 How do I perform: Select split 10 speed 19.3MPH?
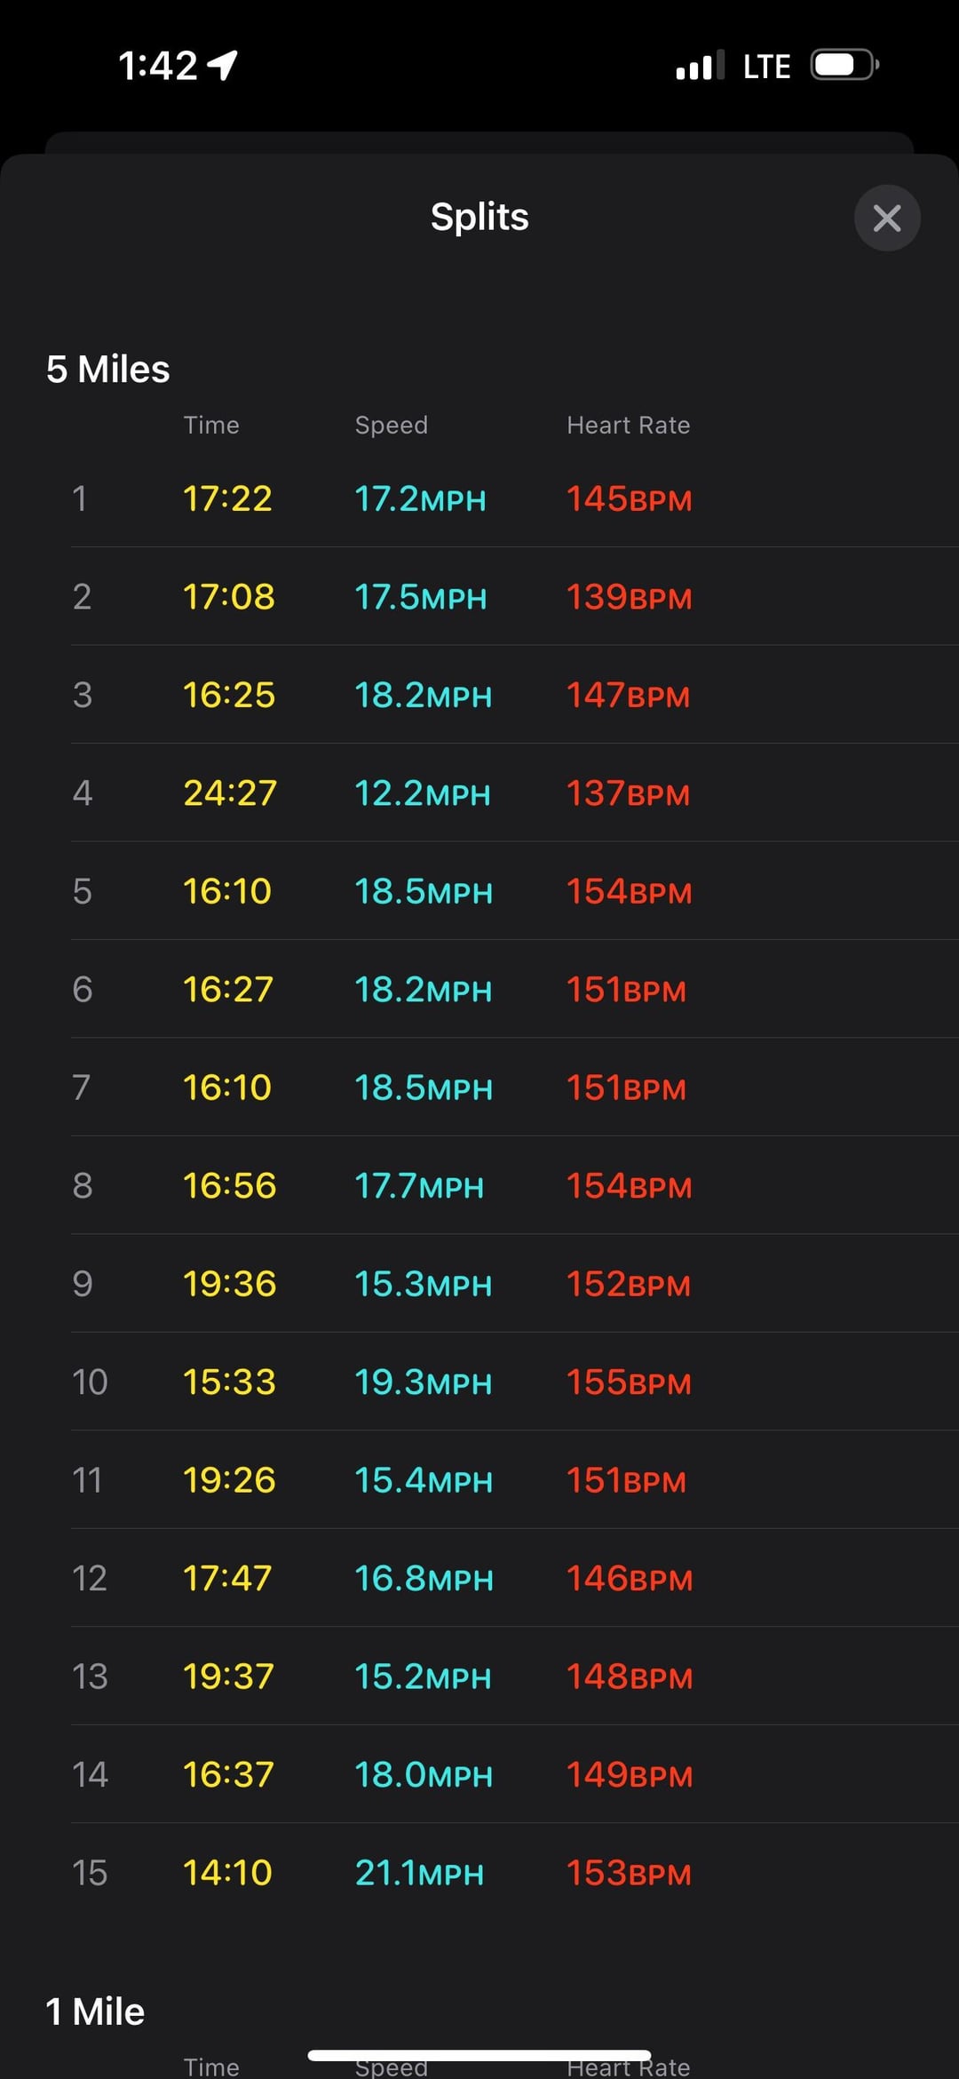pyautogui.click(x=423, y=1382)
